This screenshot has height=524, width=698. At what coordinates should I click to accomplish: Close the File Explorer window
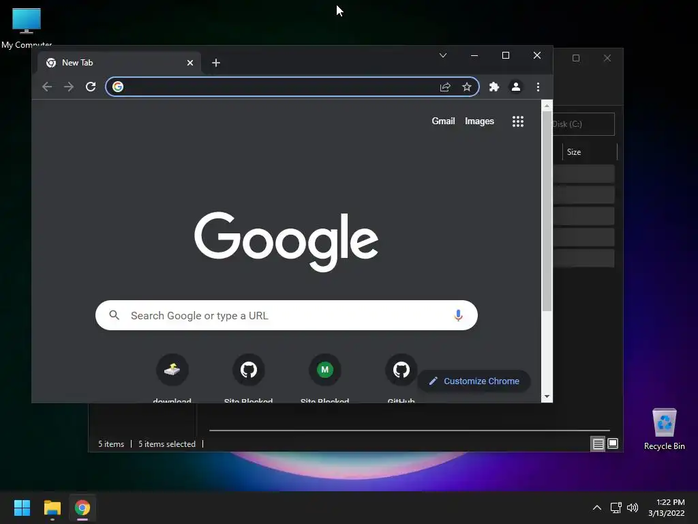[x=607, y=59]
